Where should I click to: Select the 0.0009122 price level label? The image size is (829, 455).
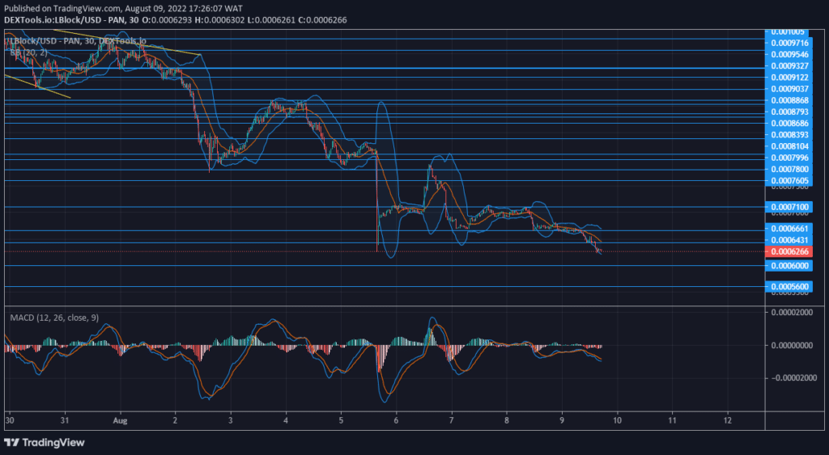tap(789, 77)
